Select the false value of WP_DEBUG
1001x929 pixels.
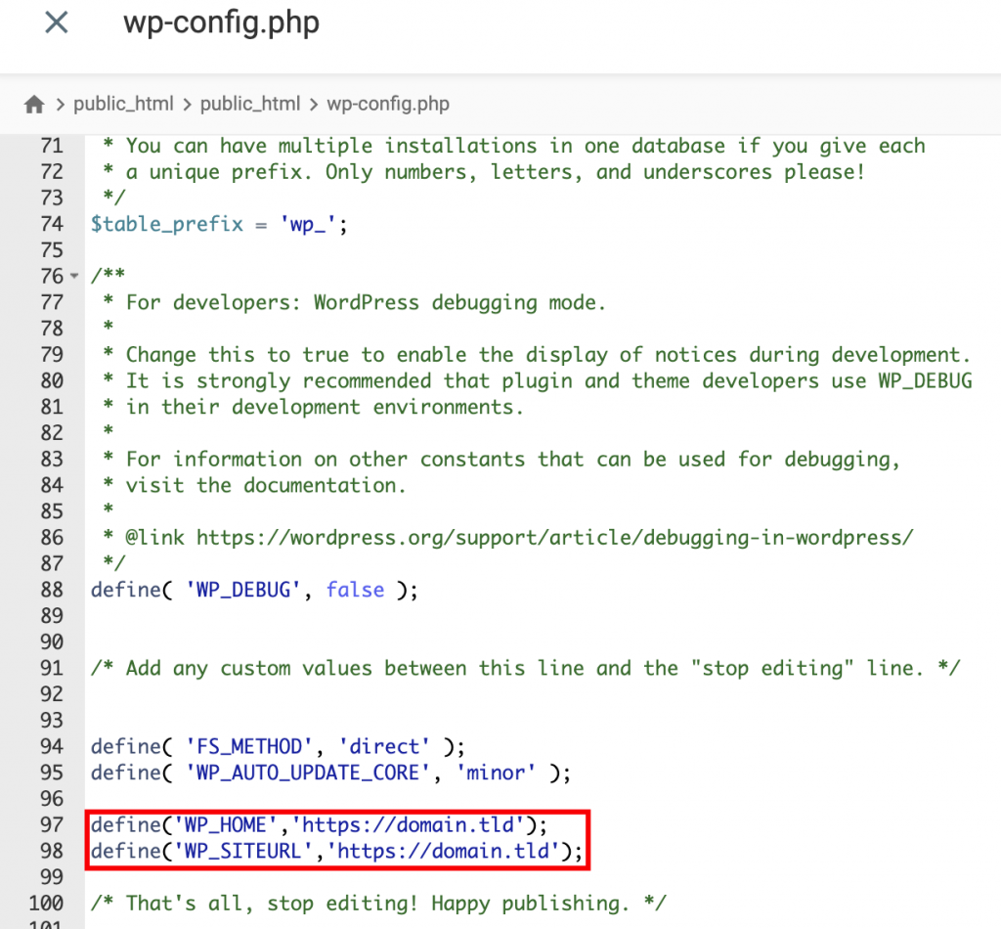[355, 590]
